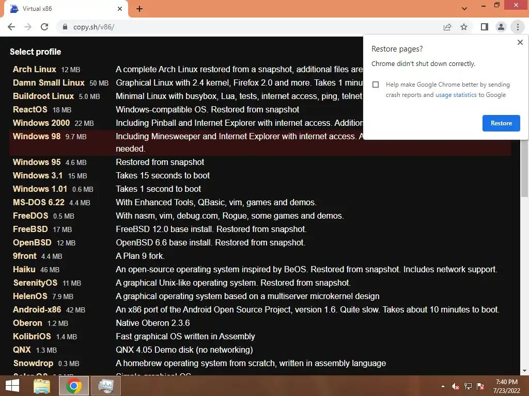The image size is (529, 396).
Task: Show hidden system tray icons
Action: 443,386
